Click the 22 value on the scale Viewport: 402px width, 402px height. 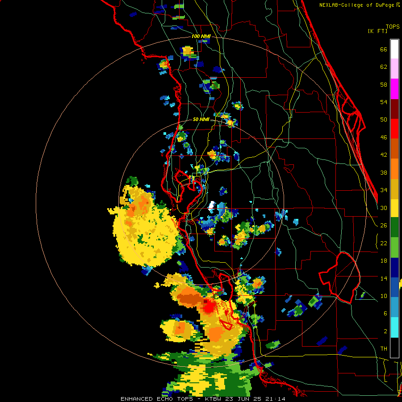tap(384, 243)
